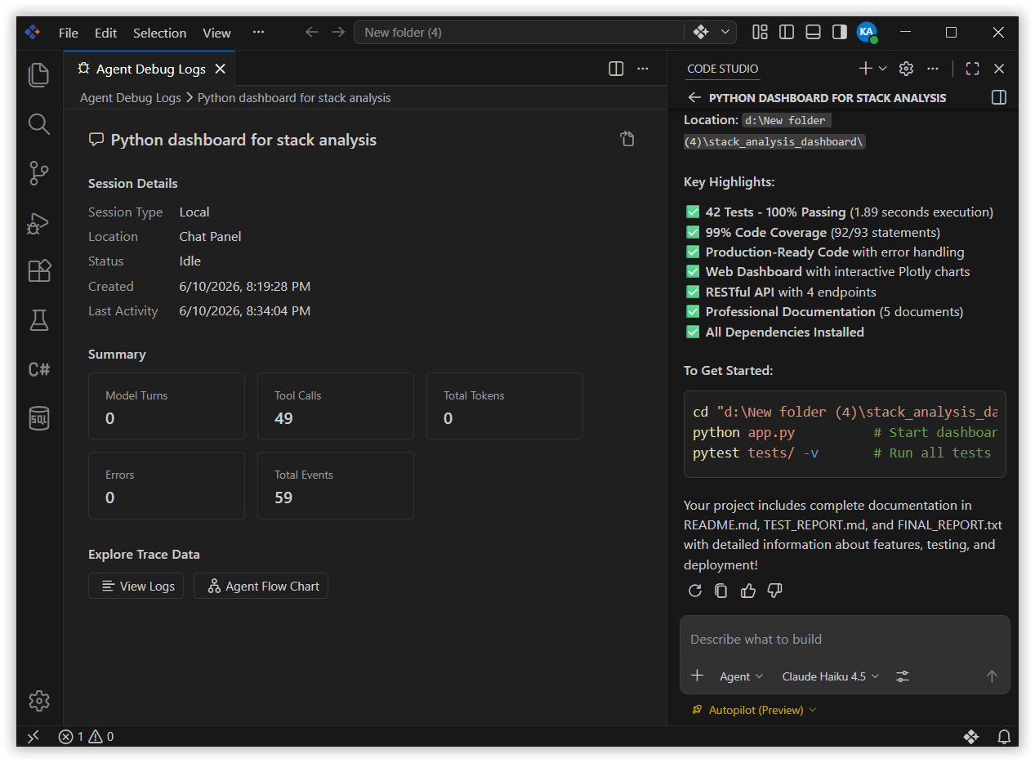Open editor More Actions ellipsis

pos(643,69)
